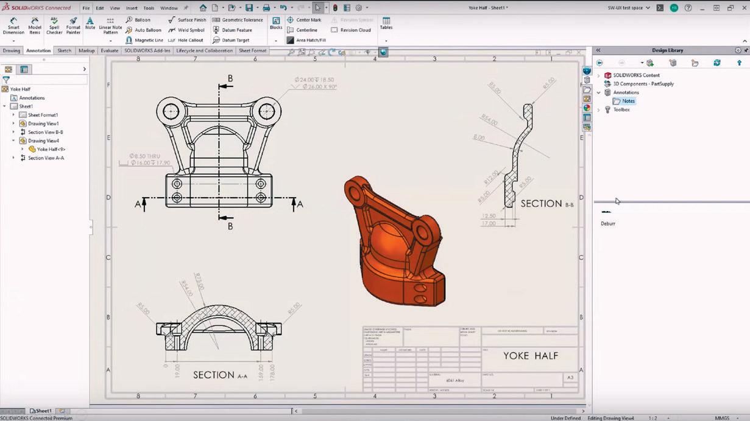Viewport: 750px width, 421px height.
Task: Switch to the Evaluate tab
Action: click(110, 50)
